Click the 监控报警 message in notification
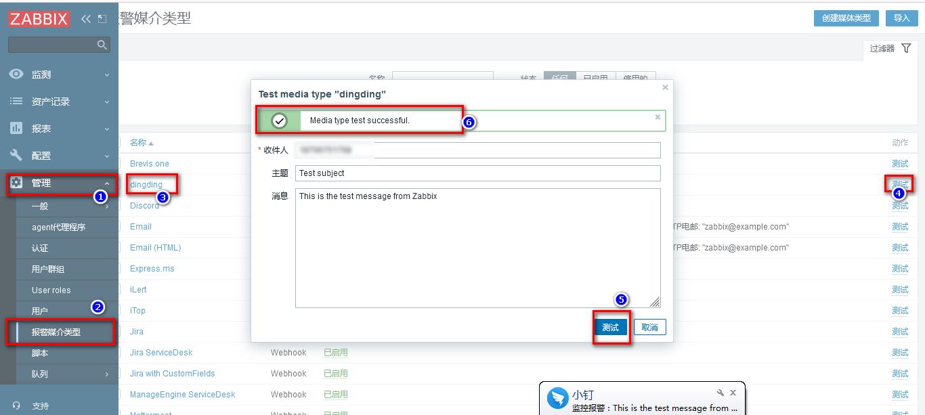The height and width of the screenshot is (415, 925). [655, 408]
